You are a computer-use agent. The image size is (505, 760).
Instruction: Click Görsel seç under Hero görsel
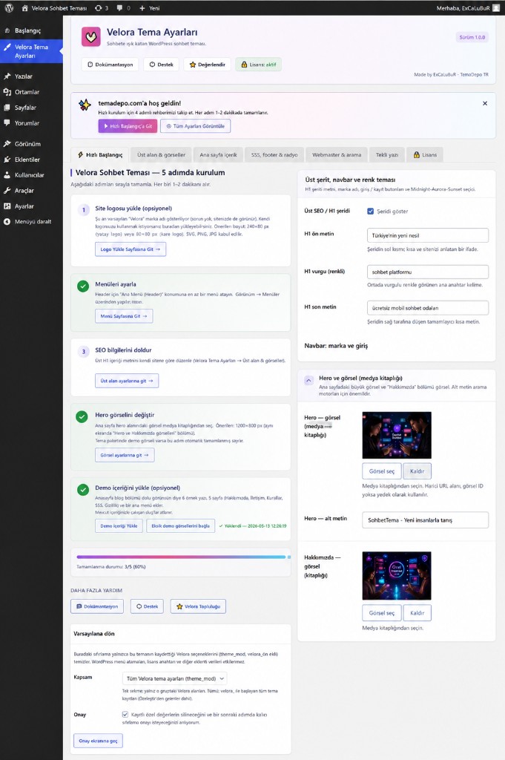[382, 471]
